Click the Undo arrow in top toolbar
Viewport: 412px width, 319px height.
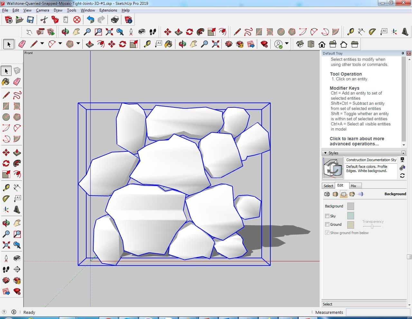point(90,20)
